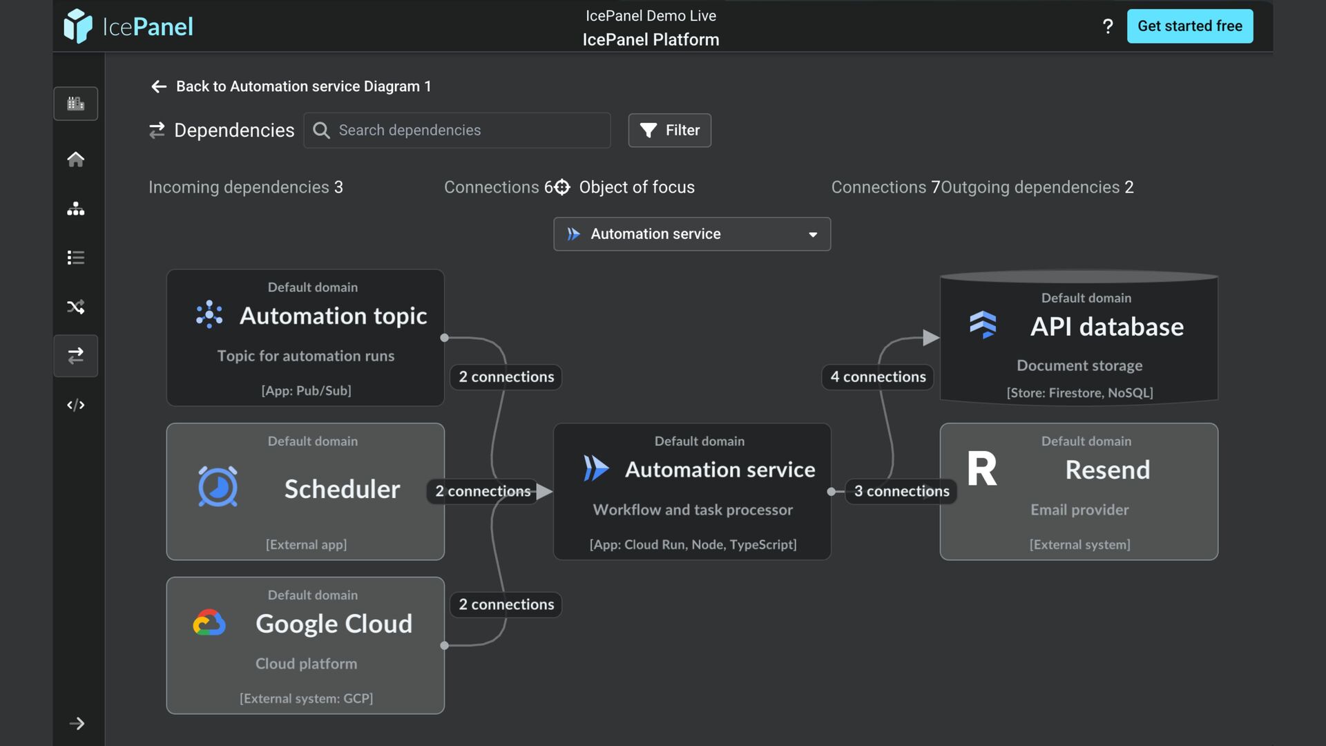Open Google Cloud's 2 connections label
Screen dimensions: 1326x746
point(506,604)
